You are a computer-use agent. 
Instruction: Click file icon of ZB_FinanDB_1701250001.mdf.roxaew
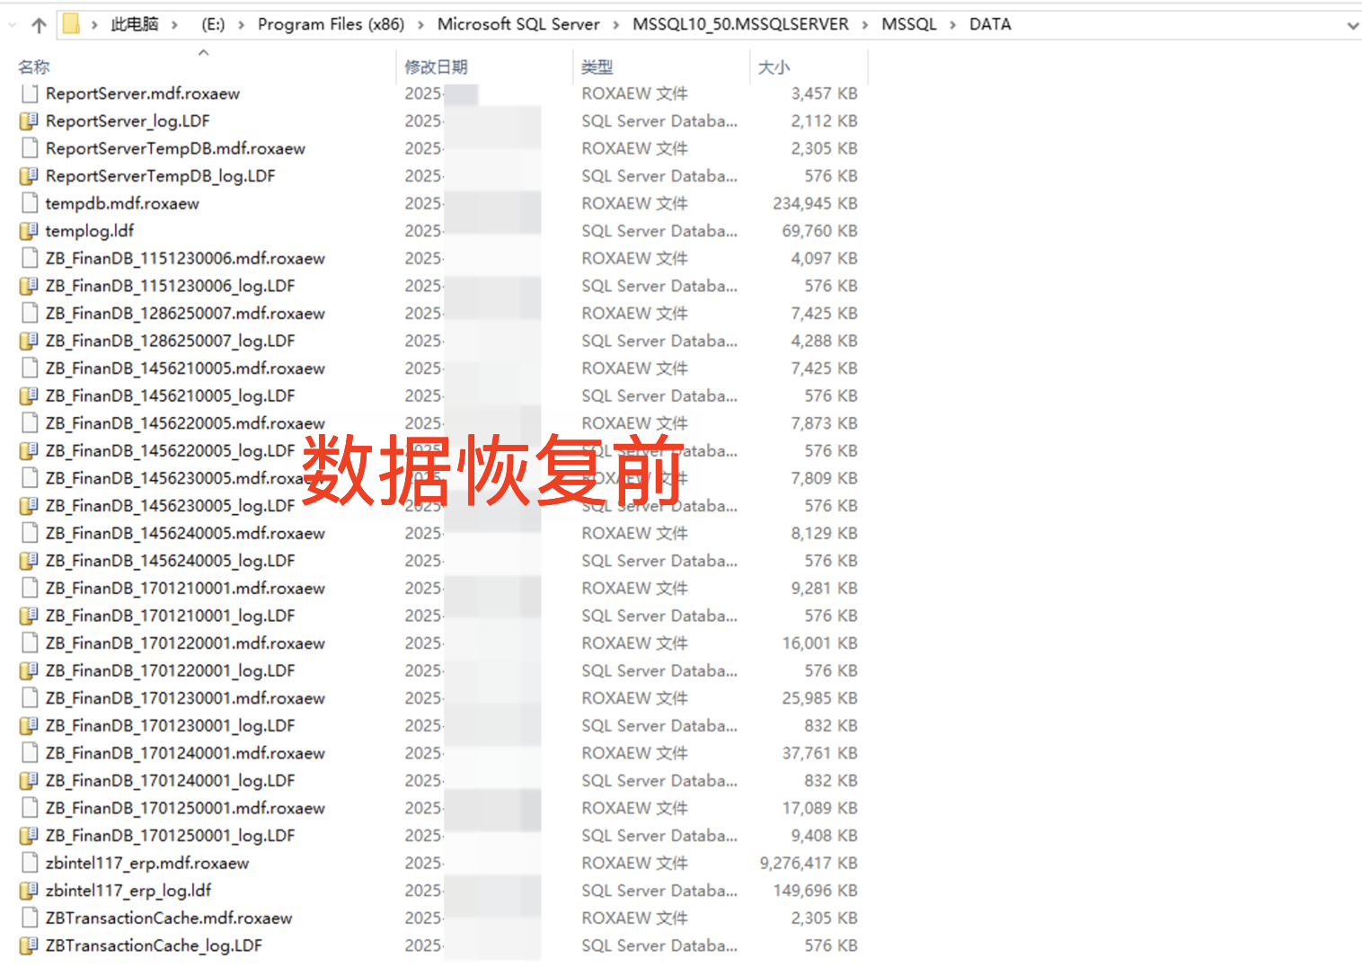tap(30, 808)
